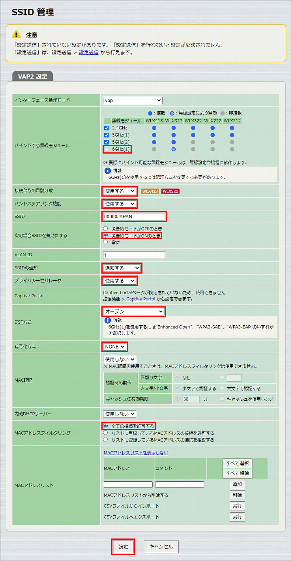Open the 暗号化方式 NONE dropdown

114,347
